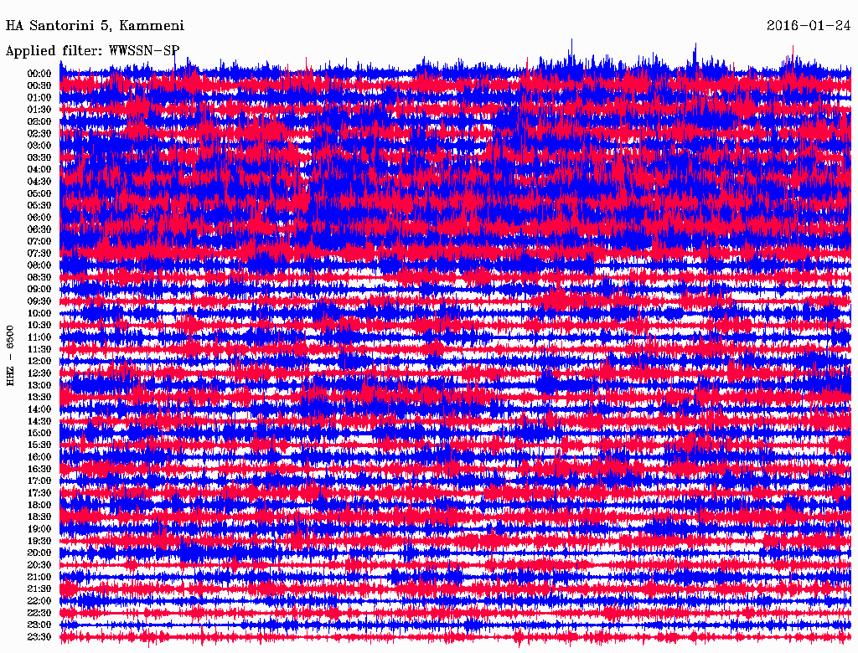Select the 22:00 time label
The image size is (858, 653).
[x=39, y=600]
